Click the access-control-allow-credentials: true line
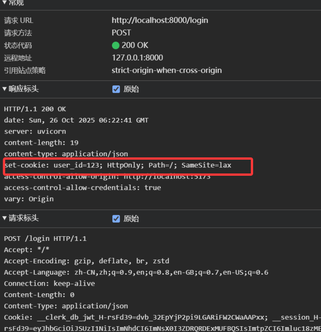Viewport: 321px width, 332px height. tap(82, 188)
